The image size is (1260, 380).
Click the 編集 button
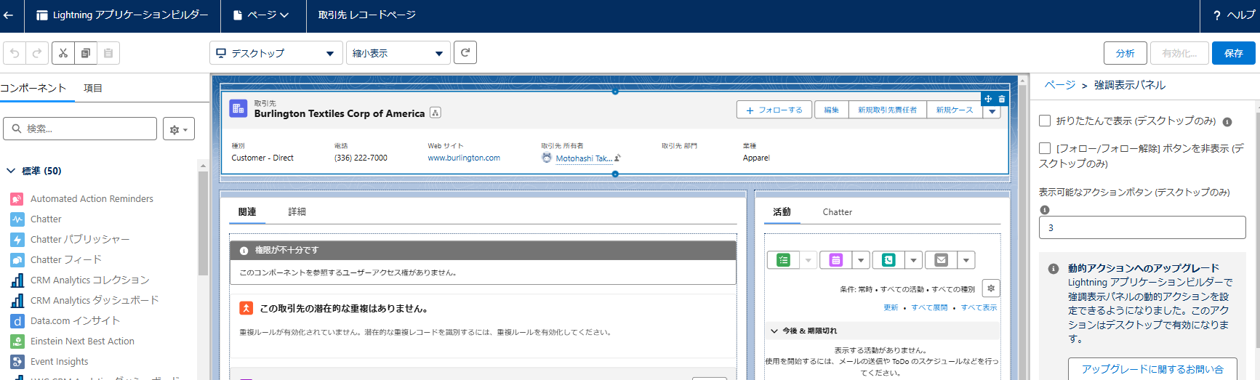point(832,110)
